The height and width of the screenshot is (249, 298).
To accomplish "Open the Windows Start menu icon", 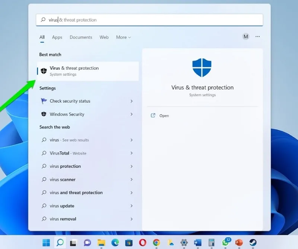I will (46, 243).
